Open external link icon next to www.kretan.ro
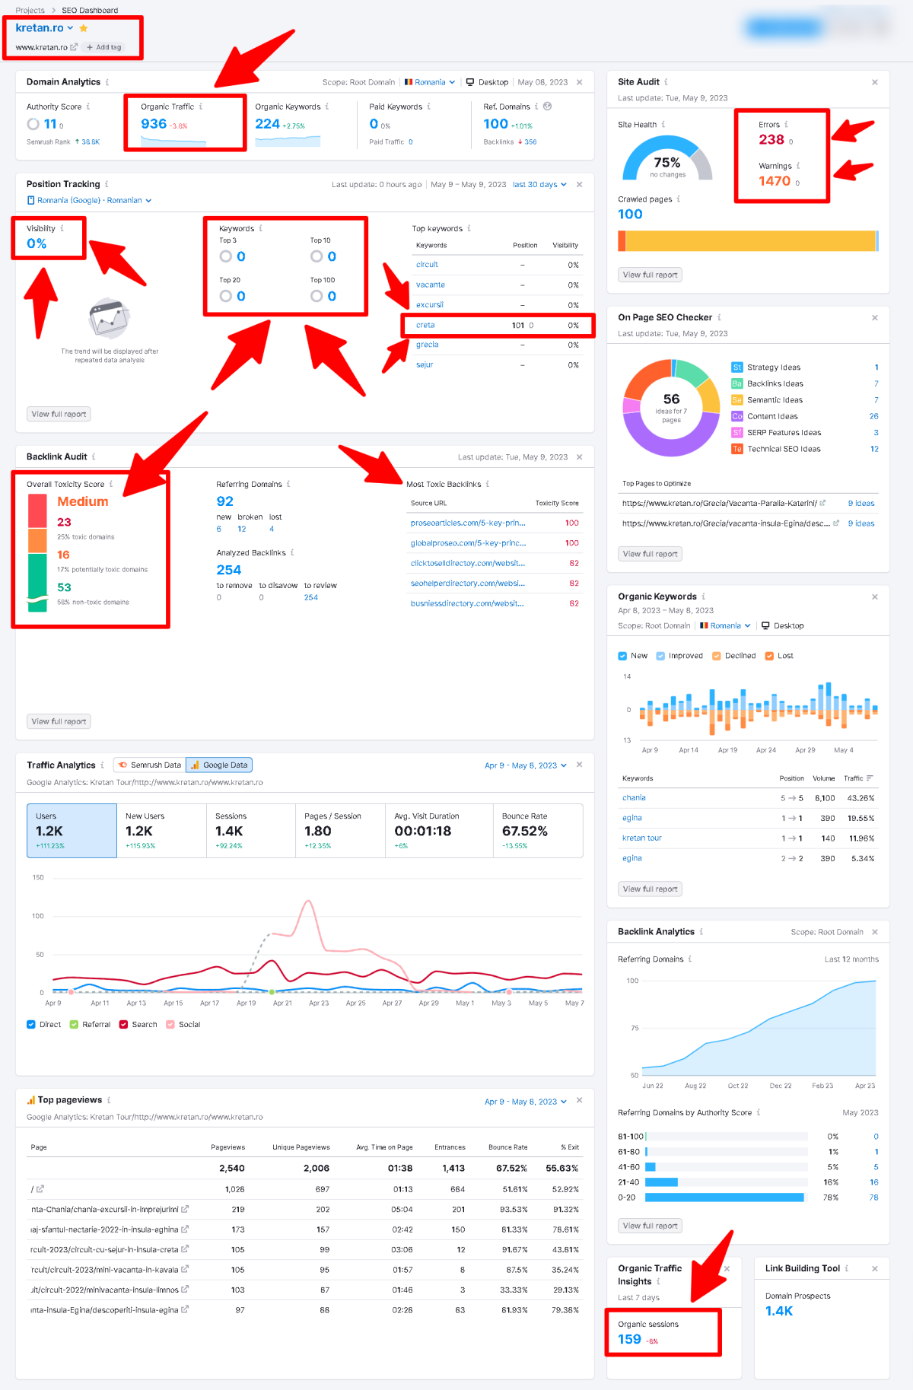Screen dimensions: 913x1390 pos(74,47)
